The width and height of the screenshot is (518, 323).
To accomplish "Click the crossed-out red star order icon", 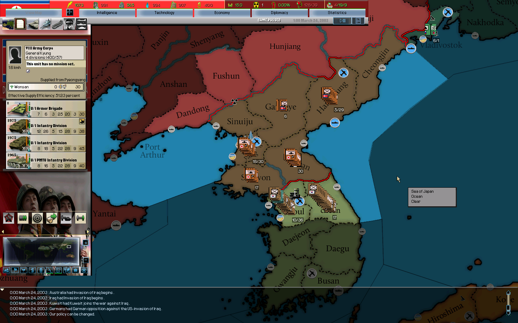I will click(9, 218).
